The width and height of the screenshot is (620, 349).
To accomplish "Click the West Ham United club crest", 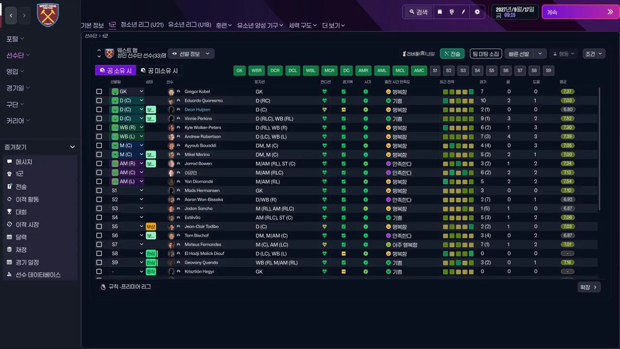I will coord(47,15).
